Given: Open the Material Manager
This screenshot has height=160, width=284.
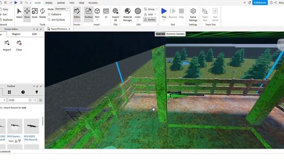Looking at the screenshot, I should [x=127, y=15].
